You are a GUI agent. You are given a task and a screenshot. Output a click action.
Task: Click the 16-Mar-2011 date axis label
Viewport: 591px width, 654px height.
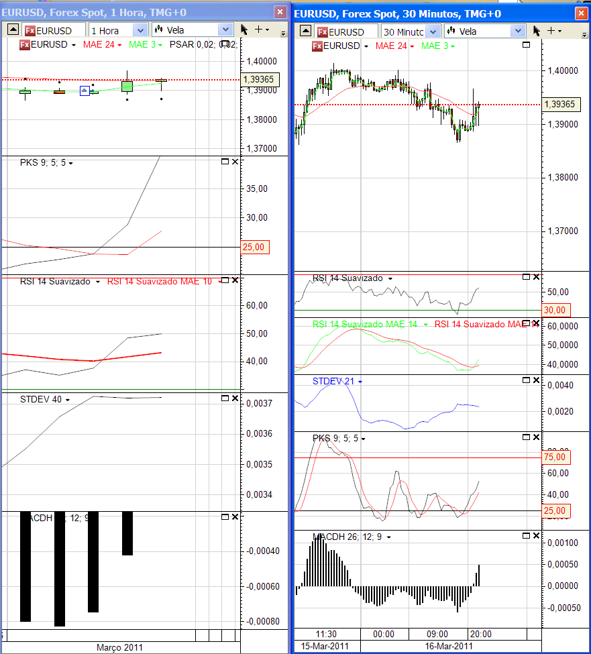[449, 646]
